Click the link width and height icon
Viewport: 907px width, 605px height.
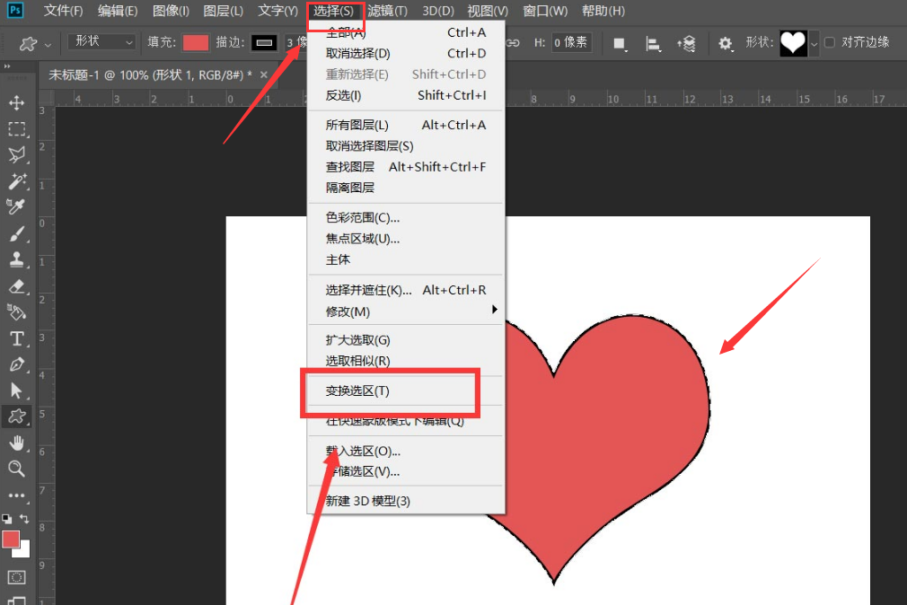pyautogui.click(x=513, y=43)
